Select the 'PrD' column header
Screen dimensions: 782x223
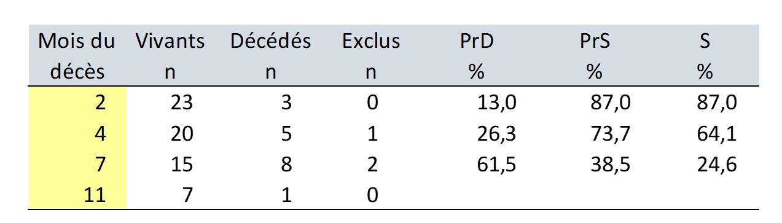click(x=477, y=57)
